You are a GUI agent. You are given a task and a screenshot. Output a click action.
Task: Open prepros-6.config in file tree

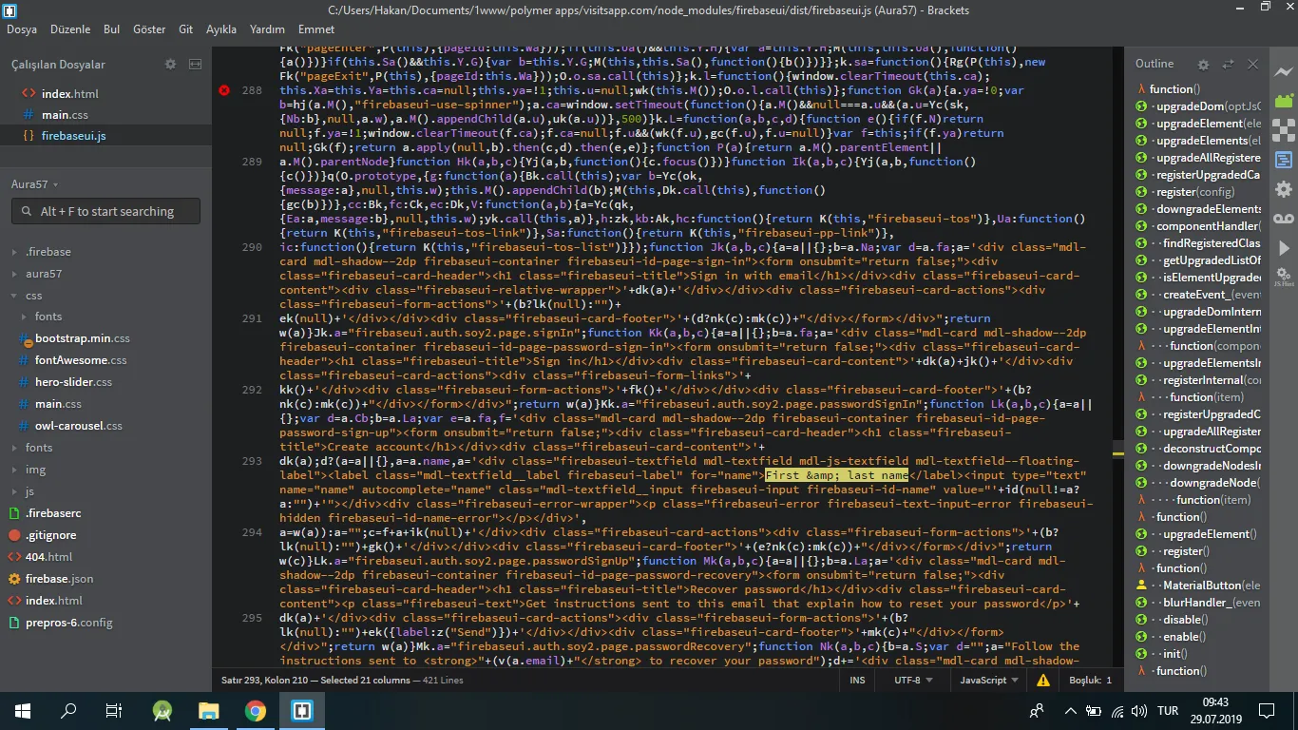(69, 623)
